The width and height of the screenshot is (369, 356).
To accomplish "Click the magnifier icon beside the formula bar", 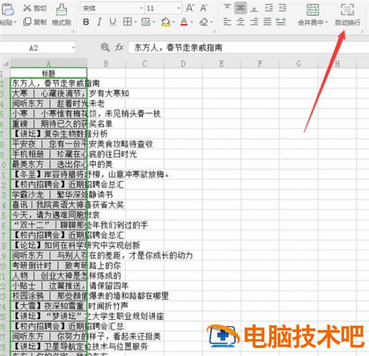I will tap(105, 48).
